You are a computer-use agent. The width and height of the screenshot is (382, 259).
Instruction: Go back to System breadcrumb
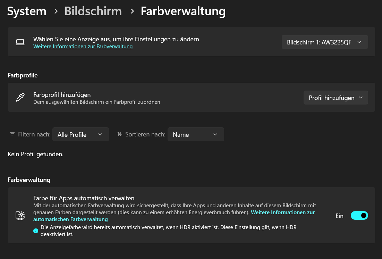pyautogui.click(x=27, y=11)
